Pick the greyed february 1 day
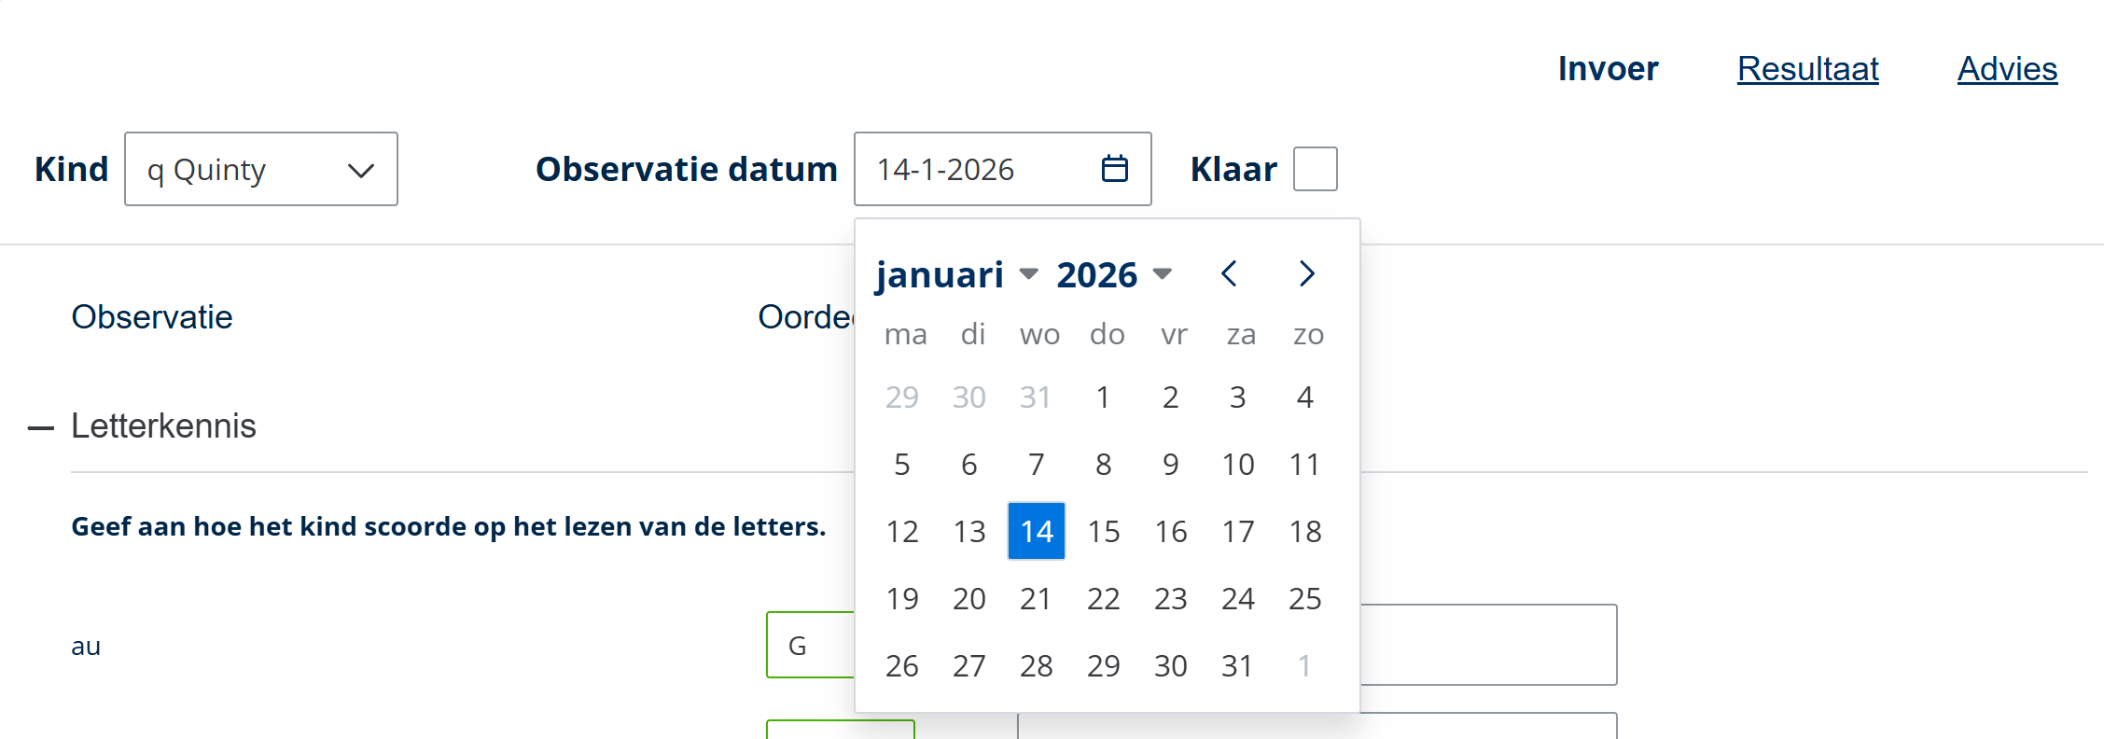Viewport: 2104px width, 739px height. [x=1304, y=665]
